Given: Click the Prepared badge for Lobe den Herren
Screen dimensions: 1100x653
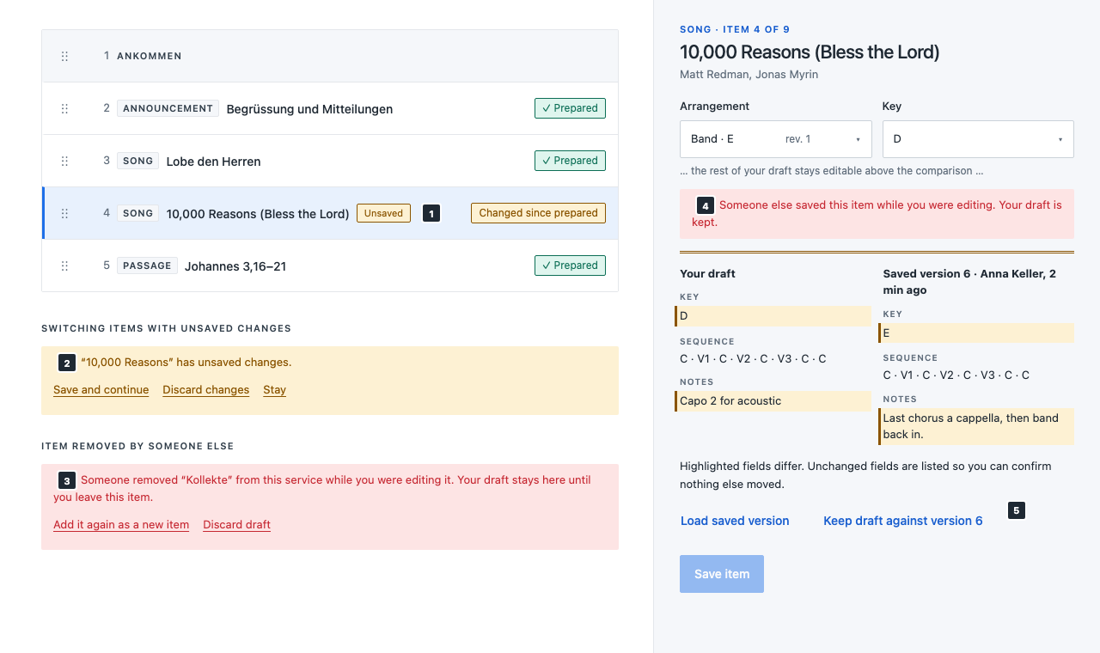Looking at the screenshot, I should (570, 161).
